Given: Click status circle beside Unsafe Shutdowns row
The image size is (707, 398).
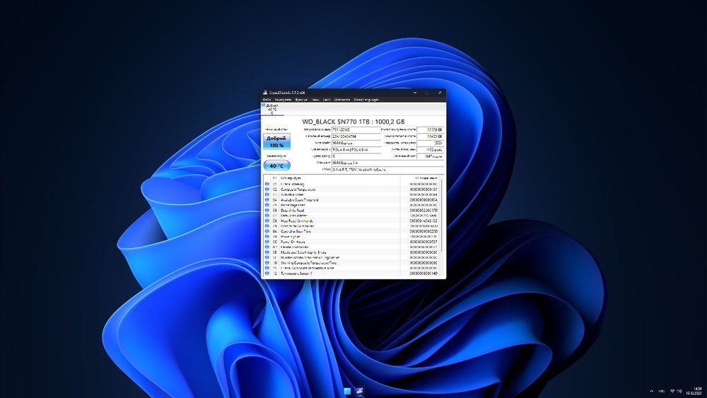Looking at the screenshot, I should click(x=267, y=247).
